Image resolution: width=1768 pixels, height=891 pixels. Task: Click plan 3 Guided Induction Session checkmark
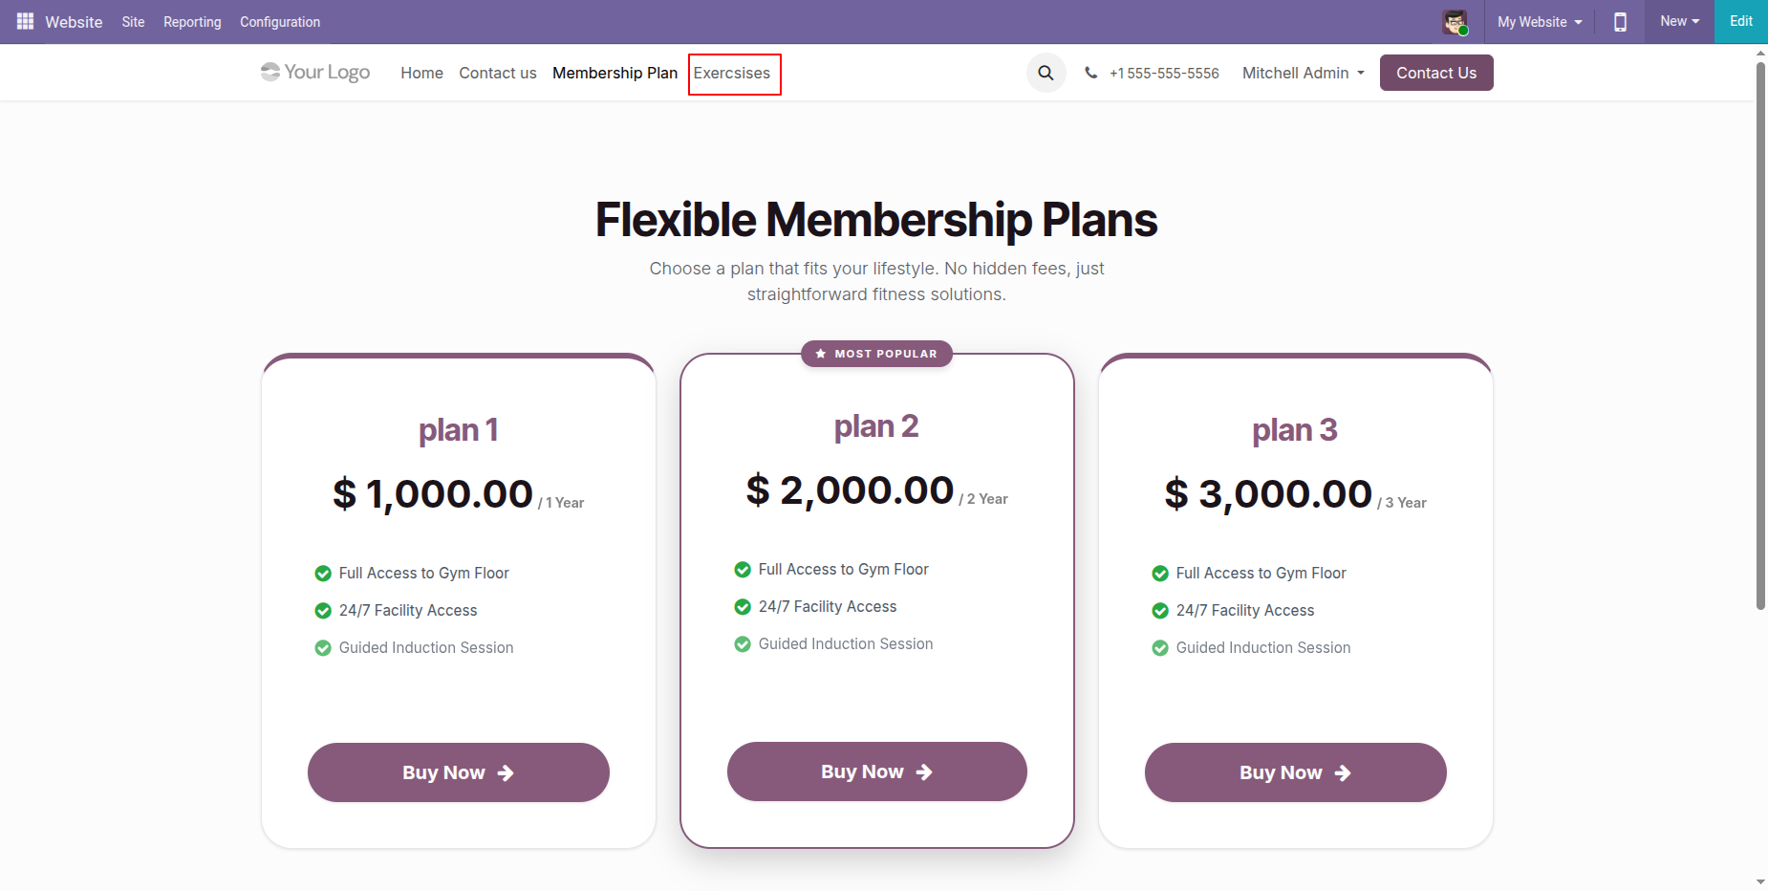tap(1160, 648)
